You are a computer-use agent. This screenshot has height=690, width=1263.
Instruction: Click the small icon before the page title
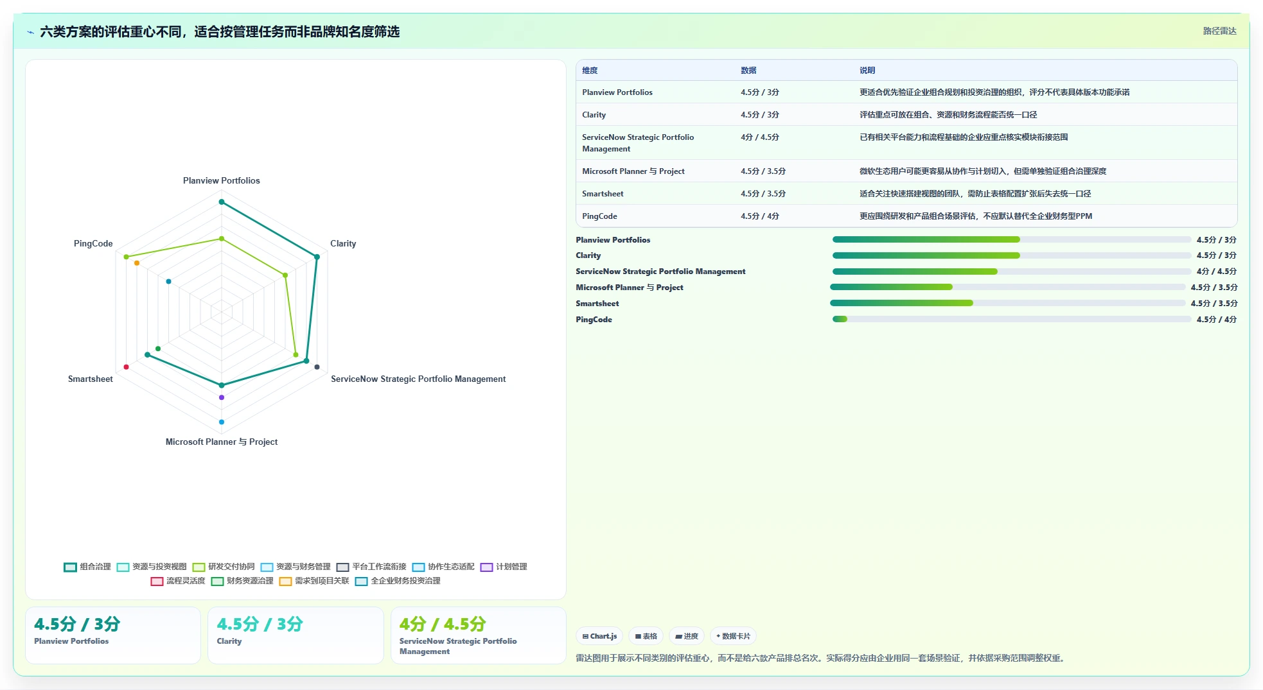(30, 32)
